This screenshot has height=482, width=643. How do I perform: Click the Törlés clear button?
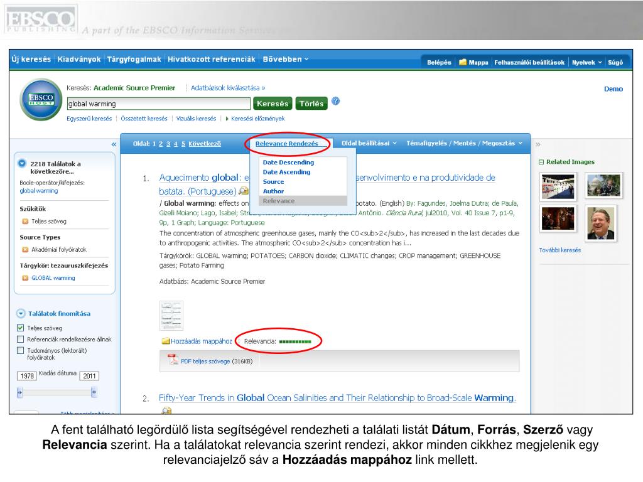pyautogui.click(x=311, y=104)
